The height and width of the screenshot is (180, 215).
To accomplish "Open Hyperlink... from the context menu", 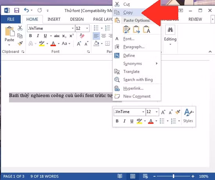I will [137, 88].
